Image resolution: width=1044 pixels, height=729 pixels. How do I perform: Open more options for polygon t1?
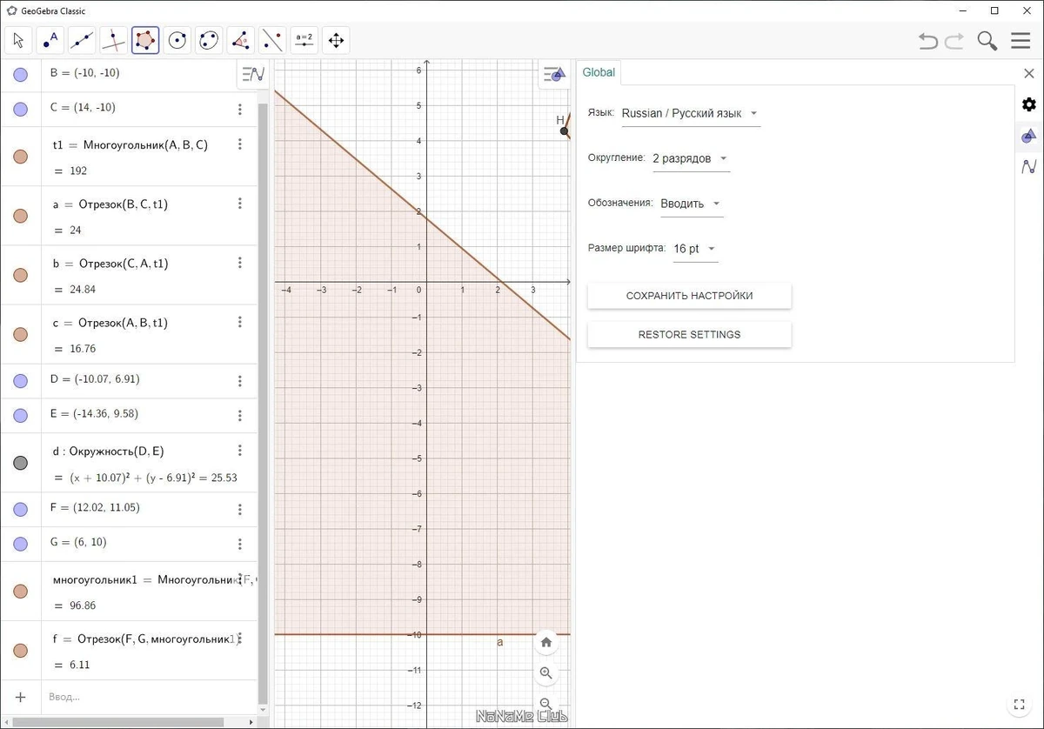240,144
